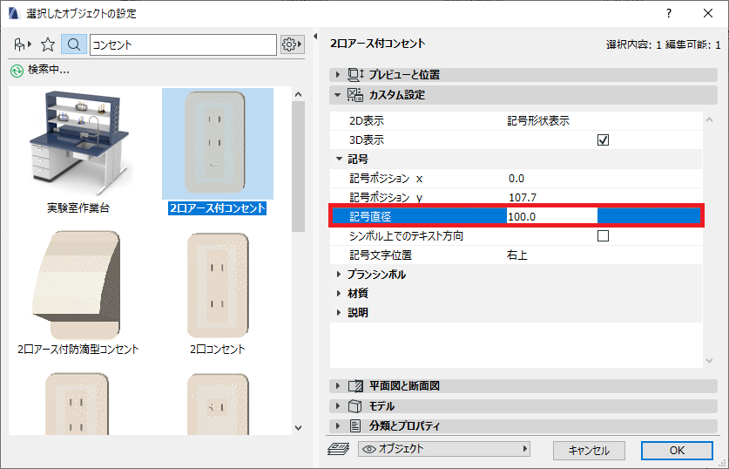Viewport: 729px width, 469px height.
Task: Select the 3D表示 parameter label
Action: (367, 140)
